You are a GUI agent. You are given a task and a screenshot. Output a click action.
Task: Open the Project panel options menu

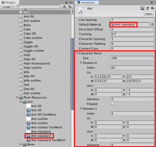tap(71, 2)
